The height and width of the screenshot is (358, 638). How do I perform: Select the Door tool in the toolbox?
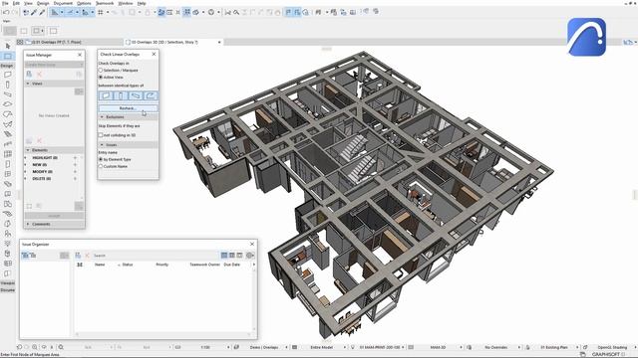[x=8, y=164]
